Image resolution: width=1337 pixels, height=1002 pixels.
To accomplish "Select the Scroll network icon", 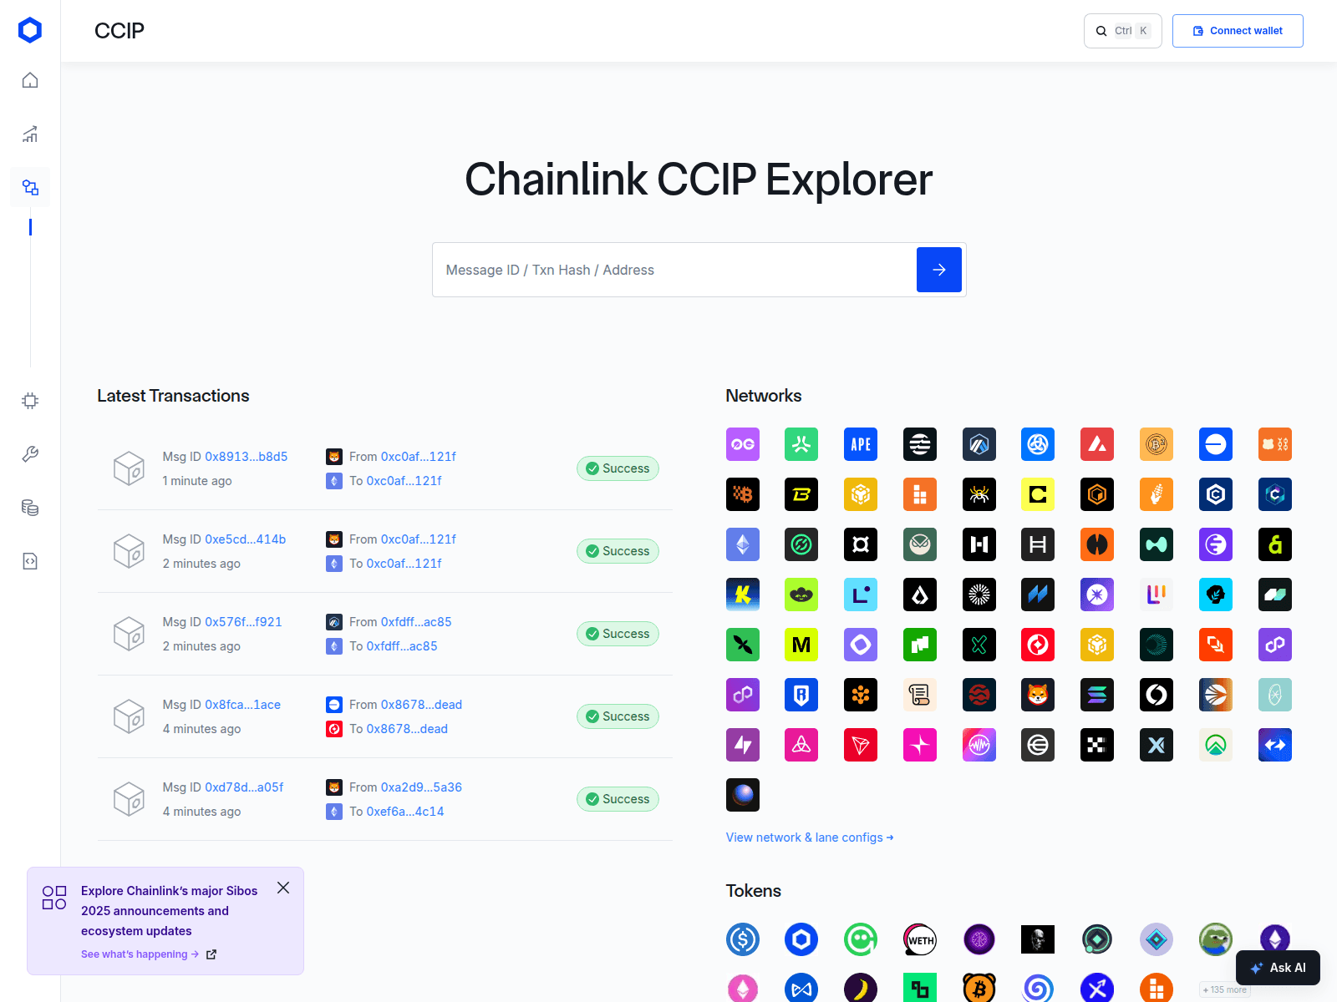I will [920, 695].
